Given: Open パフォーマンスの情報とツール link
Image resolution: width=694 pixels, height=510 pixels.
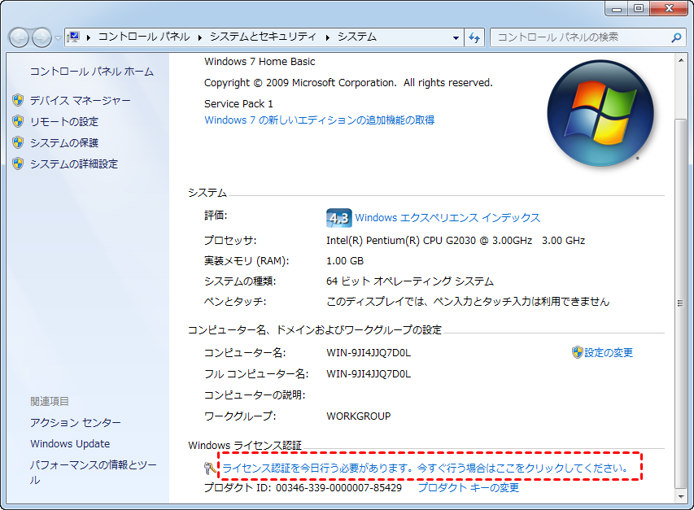Looking at the screenshot, I should (x=93, y=473).
